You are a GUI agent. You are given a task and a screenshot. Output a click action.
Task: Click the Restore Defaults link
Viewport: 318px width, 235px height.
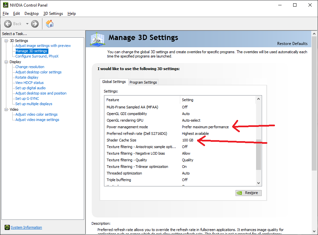coord(292,44)
